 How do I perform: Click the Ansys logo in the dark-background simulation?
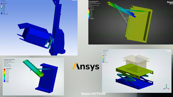coord(170,3)
